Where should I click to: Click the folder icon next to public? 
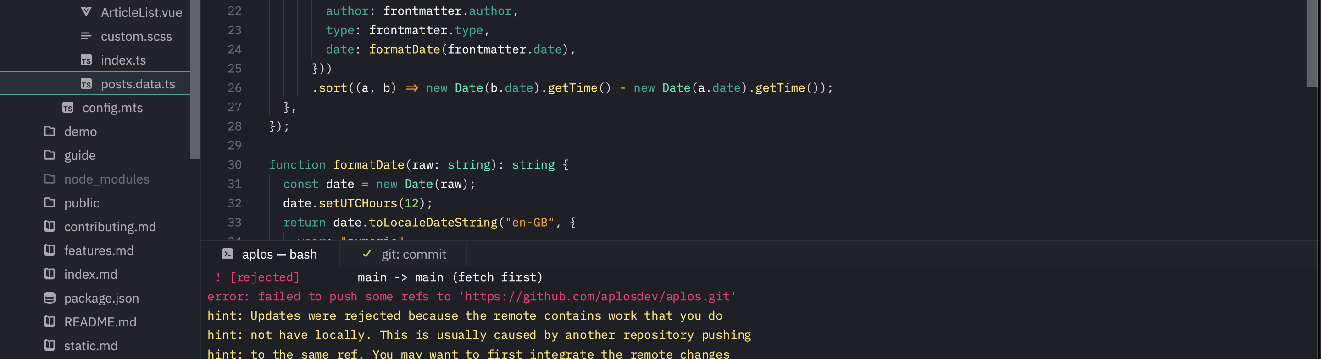click(x=49, y=202)
